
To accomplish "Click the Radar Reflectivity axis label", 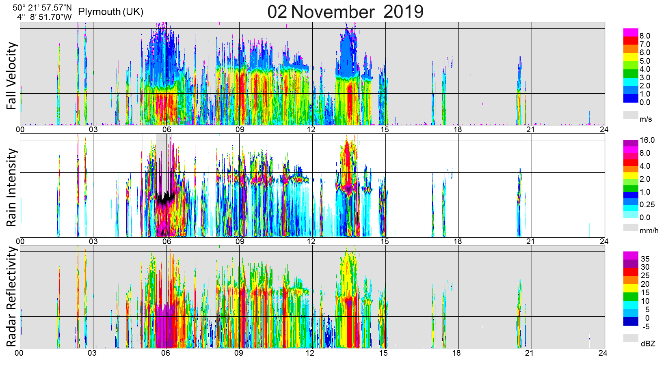I will pyautogui.click(x=12, y=296).
